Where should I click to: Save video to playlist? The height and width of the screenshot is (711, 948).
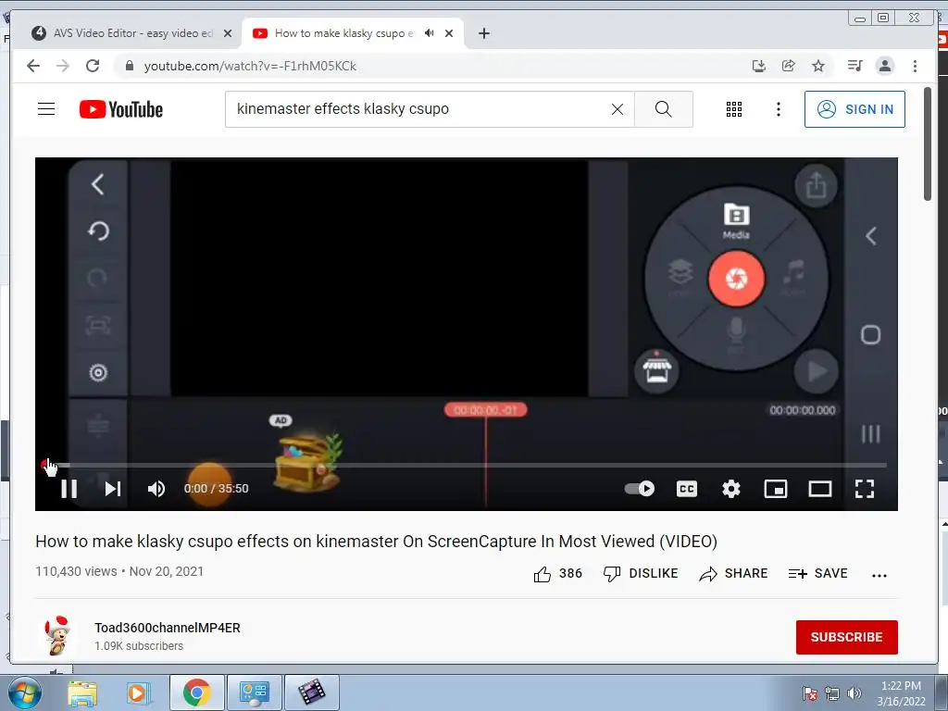(818, 574)
